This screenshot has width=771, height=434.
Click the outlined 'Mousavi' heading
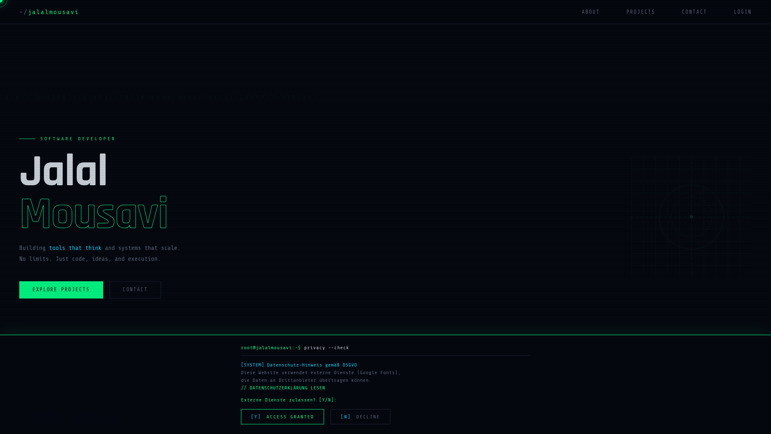pos(94,213)
